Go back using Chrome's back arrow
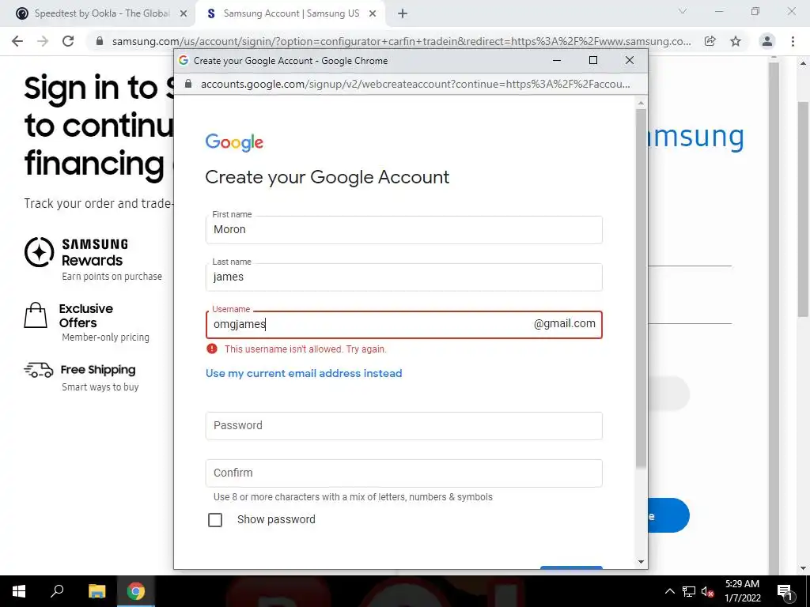Image resolution: width=810 pixels, height=607 pixels. (x=17, y=41)
